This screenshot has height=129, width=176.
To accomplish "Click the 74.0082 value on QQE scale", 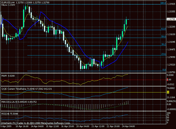I will [171, 88].
